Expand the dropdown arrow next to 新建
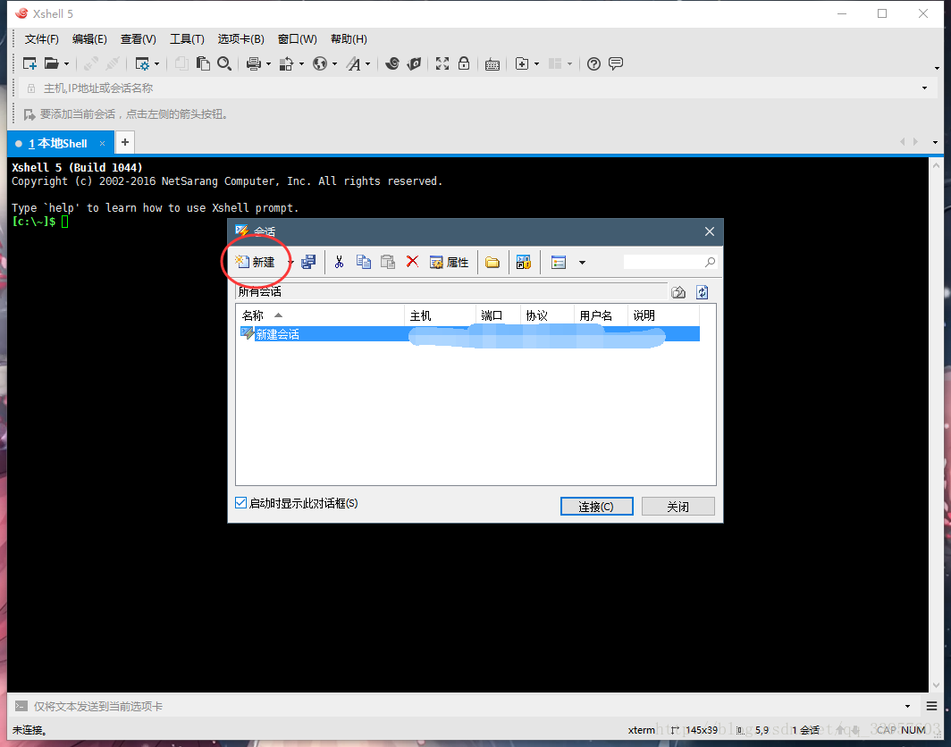The image size is (951, 747). click(x=290, y=263)
